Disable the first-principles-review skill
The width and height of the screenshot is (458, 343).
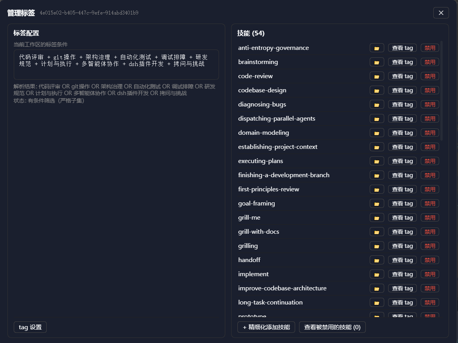point(430,189)
